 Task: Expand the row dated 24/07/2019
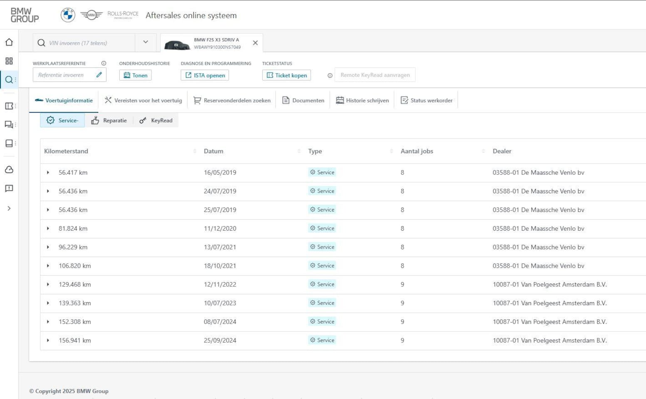48,191
